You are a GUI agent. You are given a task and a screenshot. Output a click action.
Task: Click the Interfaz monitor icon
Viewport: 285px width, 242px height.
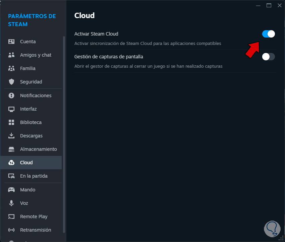11,109
